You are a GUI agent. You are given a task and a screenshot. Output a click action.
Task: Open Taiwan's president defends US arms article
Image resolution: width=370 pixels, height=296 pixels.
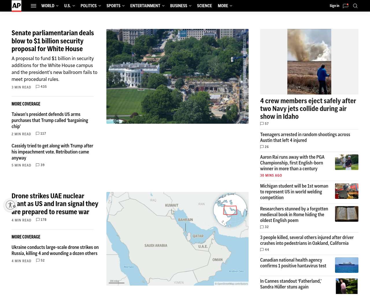click(50, 120)
